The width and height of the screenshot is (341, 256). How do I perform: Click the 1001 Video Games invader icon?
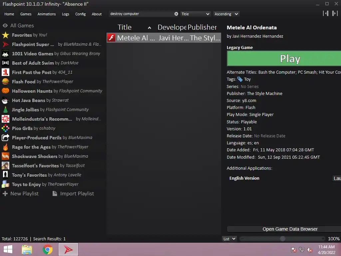click(5, 54)
